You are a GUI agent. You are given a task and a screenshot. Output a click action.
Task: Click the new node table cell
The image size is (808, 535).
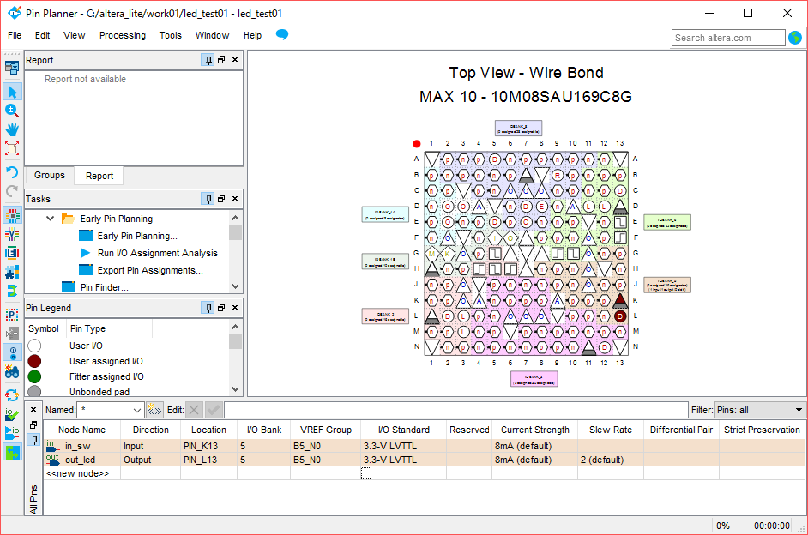(x=77, y=473)
